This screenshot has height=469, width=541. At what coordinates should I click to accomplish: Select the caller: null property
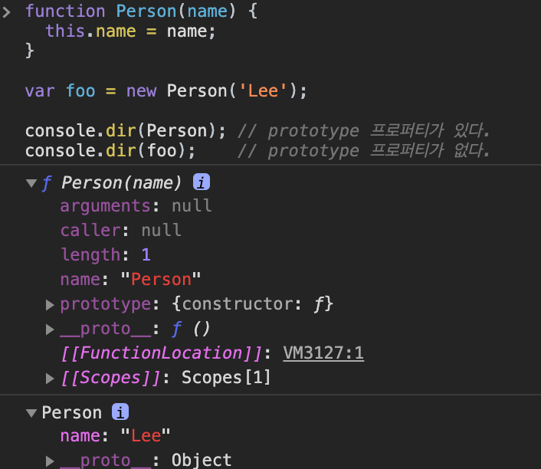pyautogui.click(x=120, y=231)
